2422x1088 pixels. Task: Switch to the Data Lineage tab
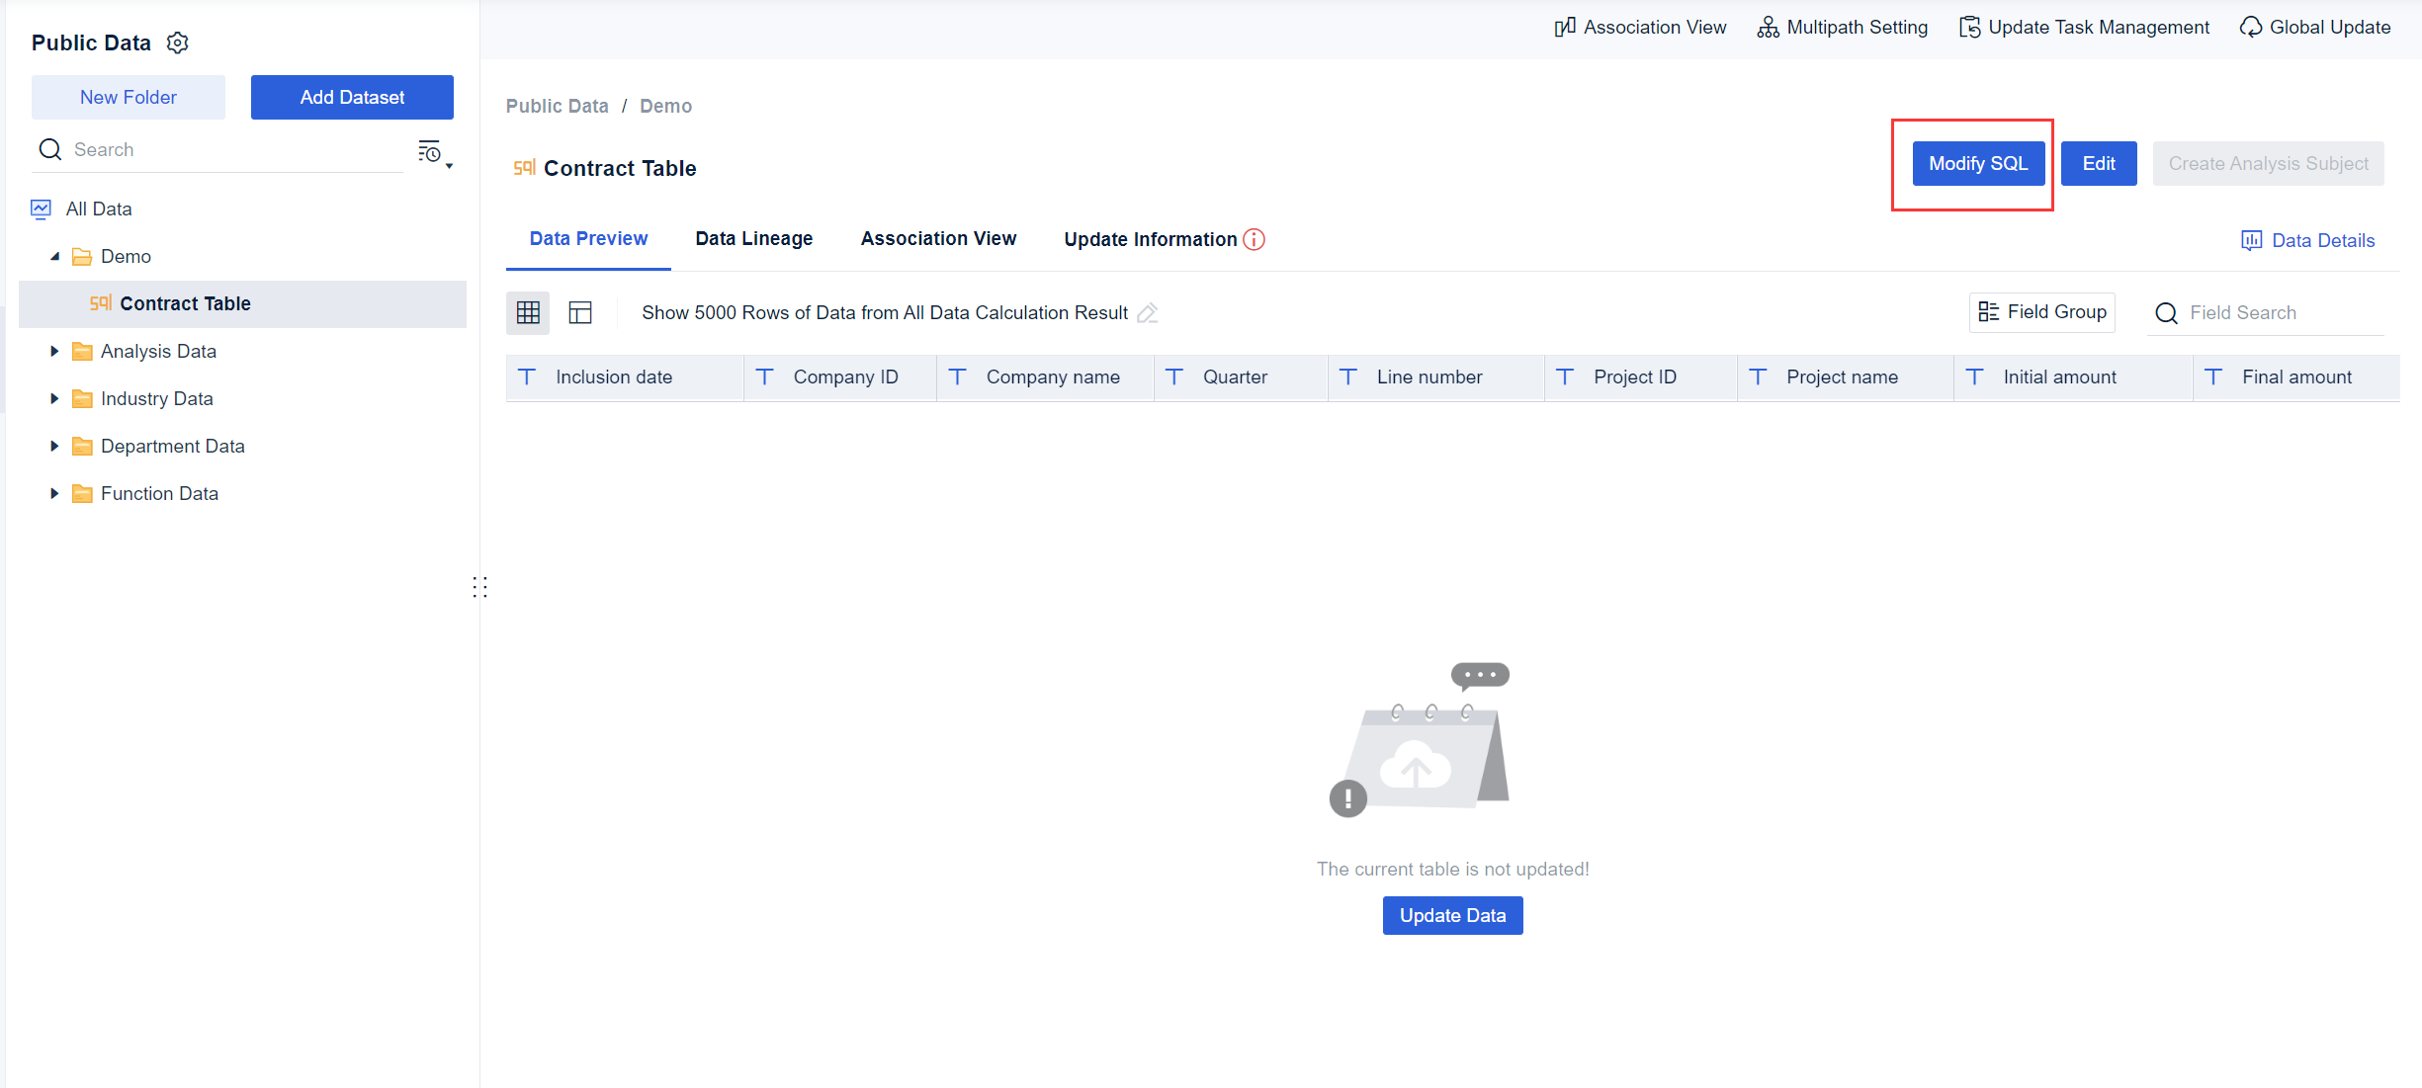click(x=753, y=239)
